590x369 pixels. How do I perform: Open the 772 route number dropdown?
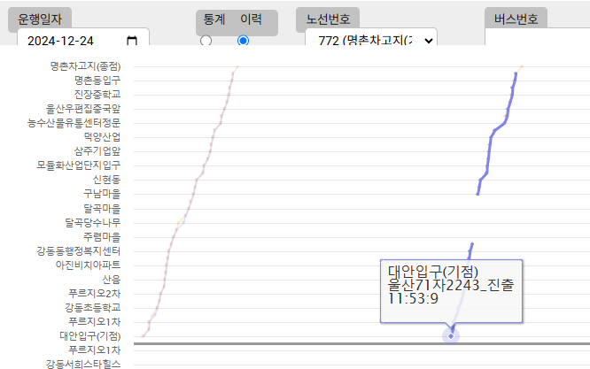pyautogui.click(x=370, y=41)
